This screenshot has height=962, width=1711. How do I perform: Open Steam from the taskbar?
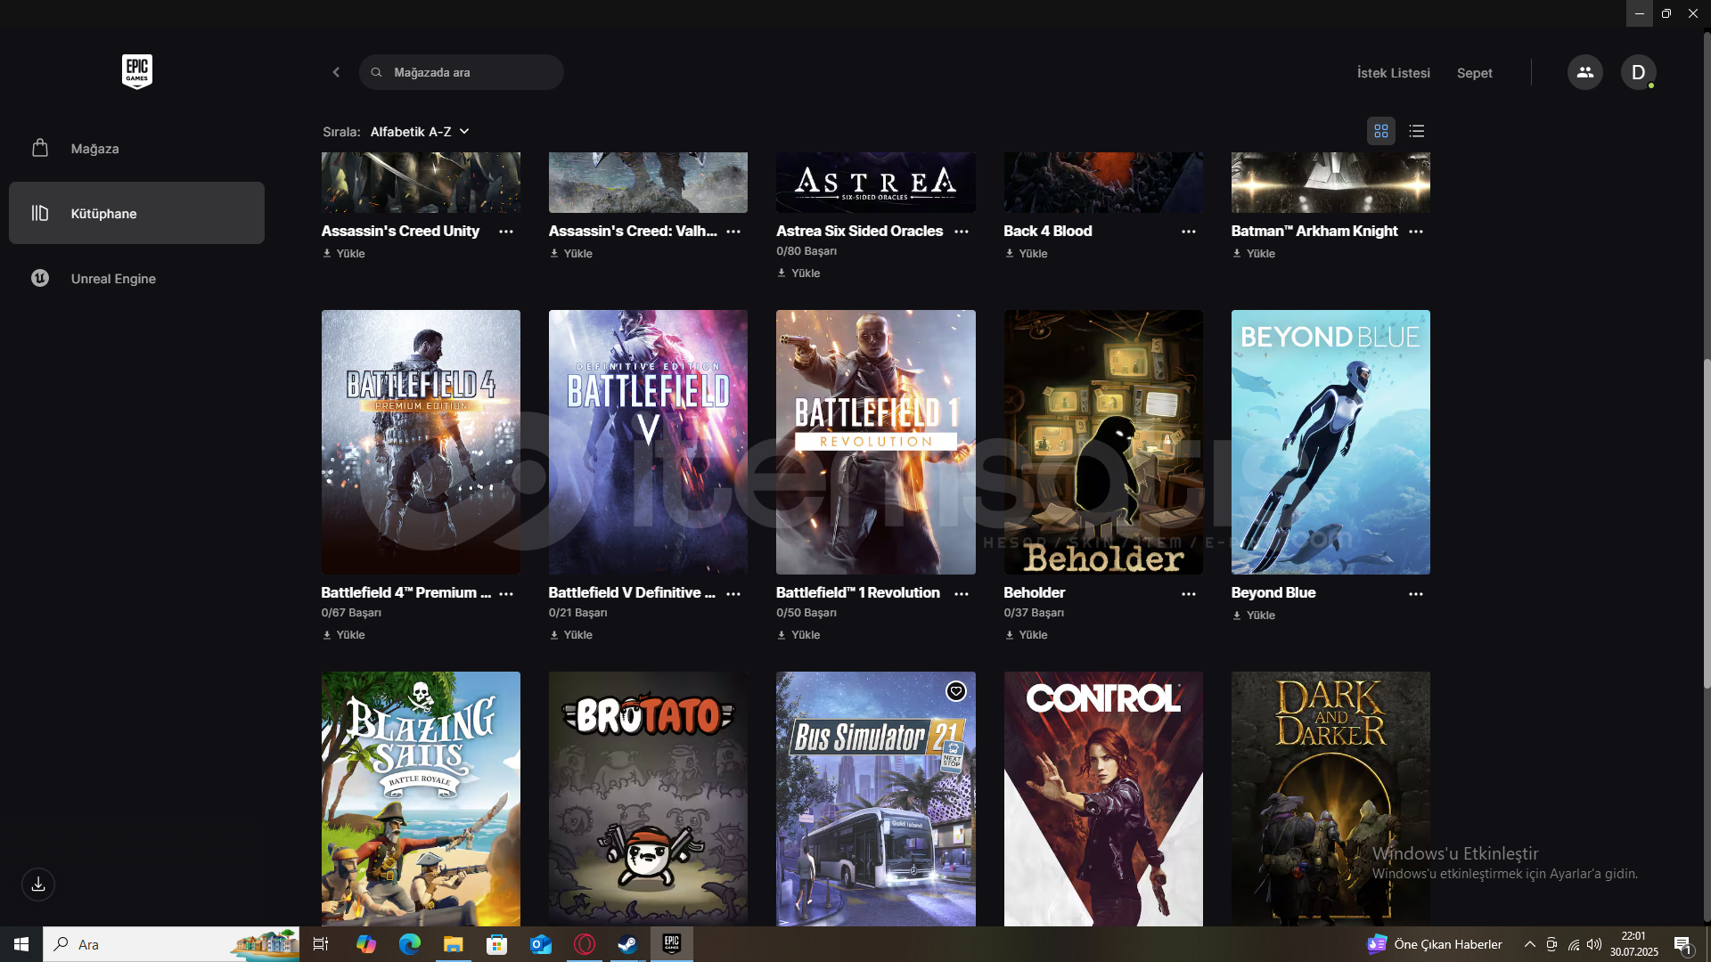[x=628, y=944]
